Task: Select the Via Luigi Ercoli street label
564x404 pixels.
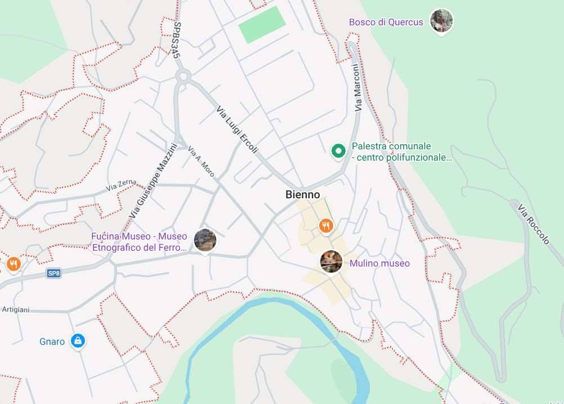Action: click(x=237, y=130)
